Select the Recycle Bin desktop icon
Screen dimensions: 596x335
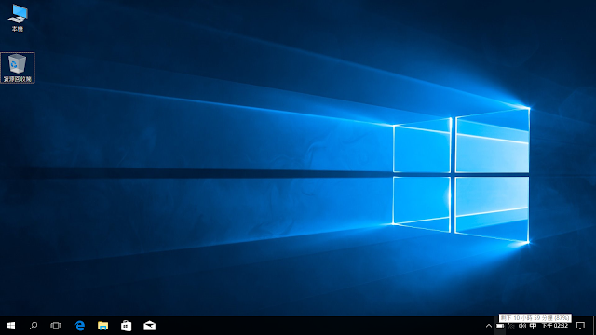tap(18, 68)
